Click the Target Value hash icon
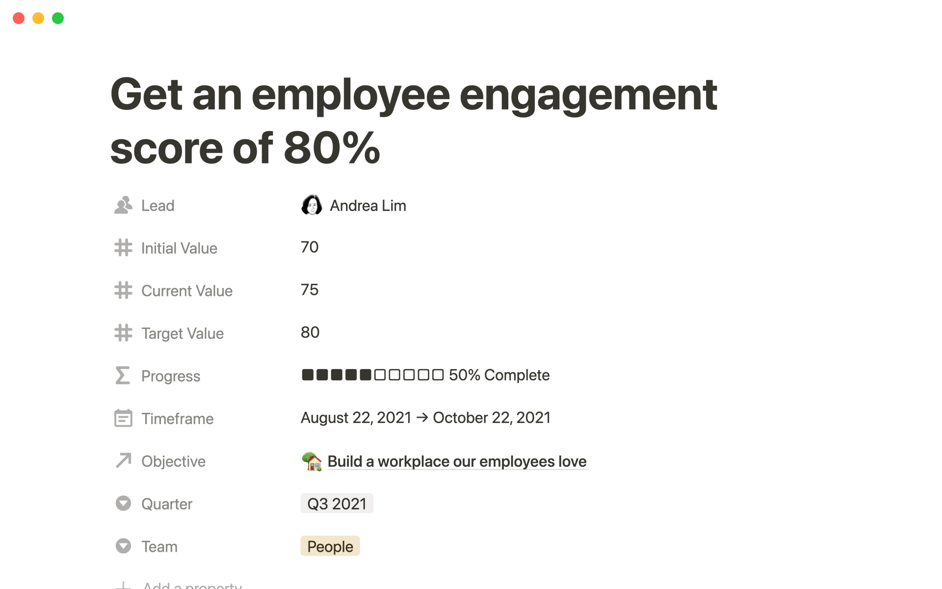Screen dimensions: 942x589 click(123, 333)
